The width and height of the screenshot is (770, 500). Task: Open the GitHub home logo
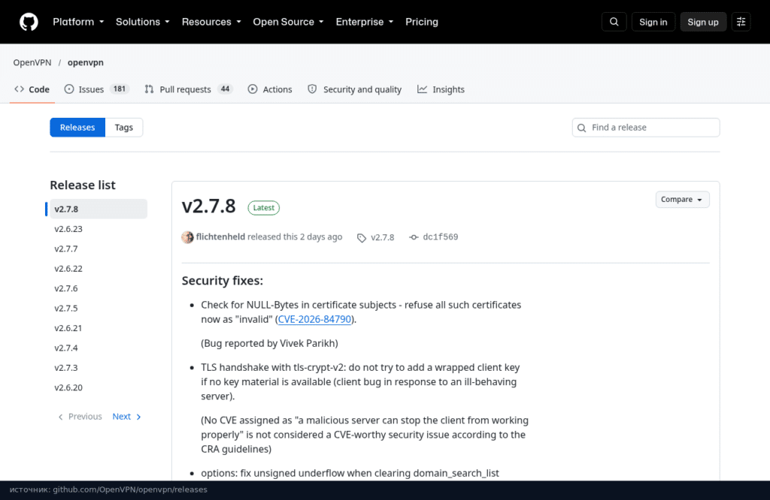pyautogui.click(x=29, y=22)
